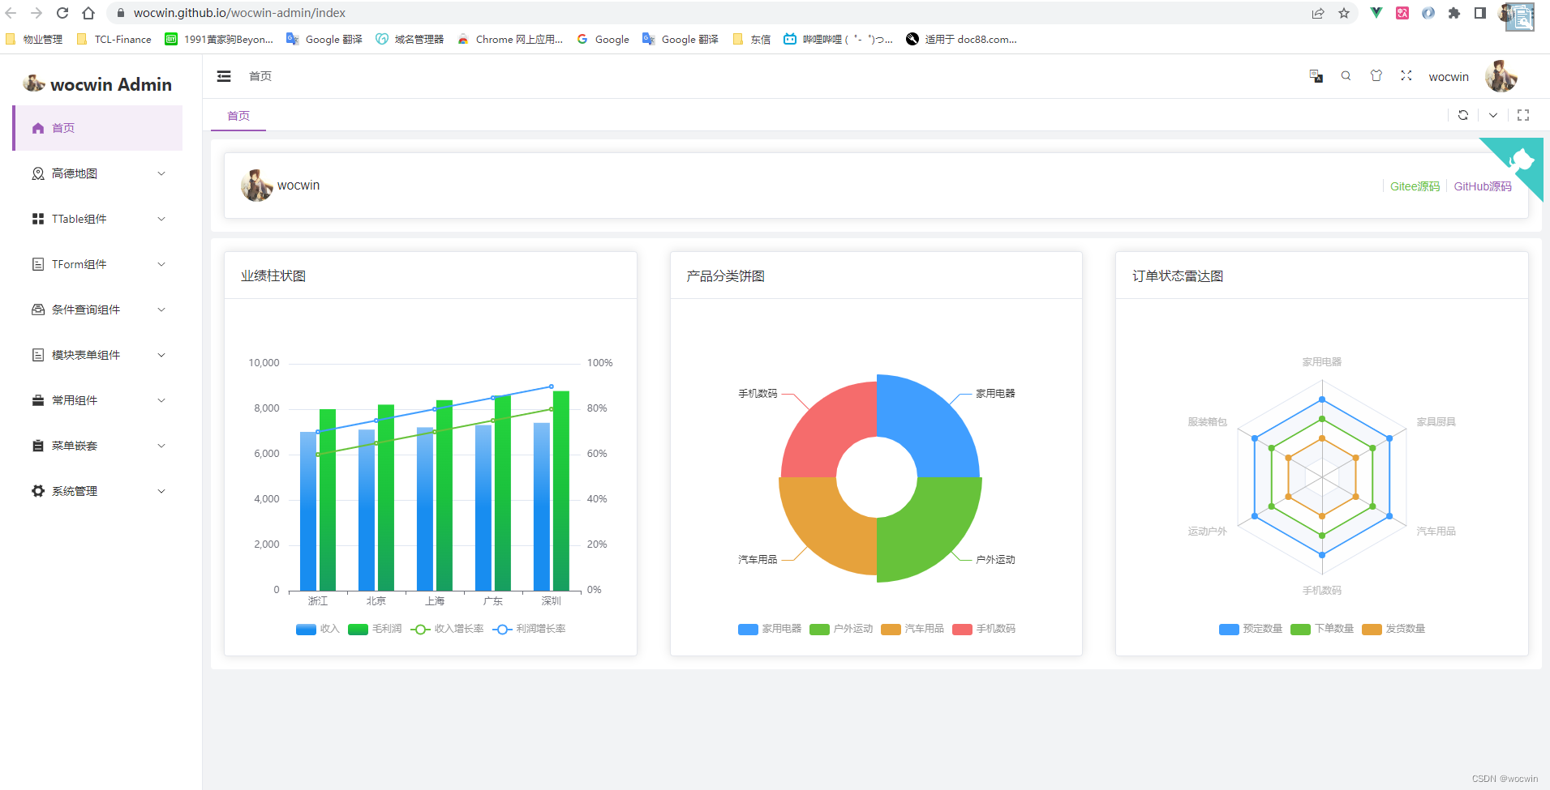1550x790 pixels.
Task: Toggle the 毛利润 legend series
Action: point(375,629)
